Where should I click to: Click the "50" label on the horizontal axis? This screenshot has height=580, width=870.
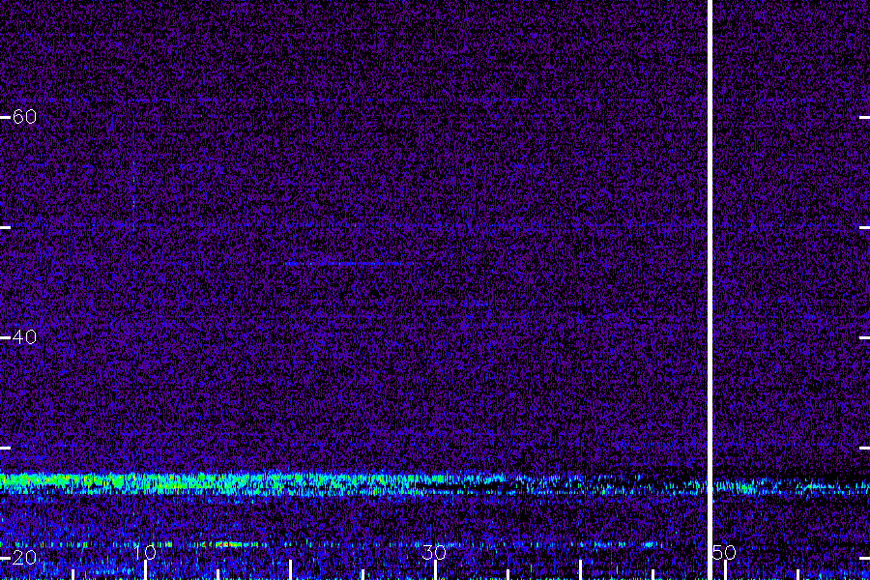[x=725, y=552]
